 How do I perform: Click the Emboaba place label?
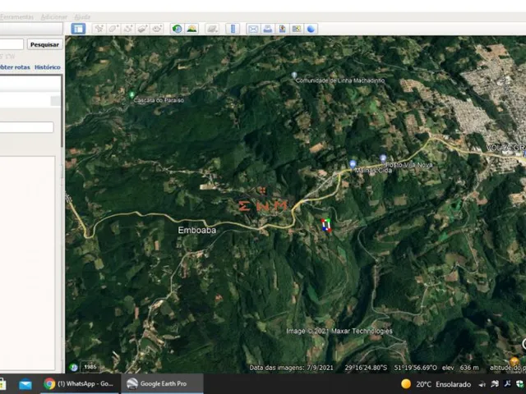tap(197, 230)
